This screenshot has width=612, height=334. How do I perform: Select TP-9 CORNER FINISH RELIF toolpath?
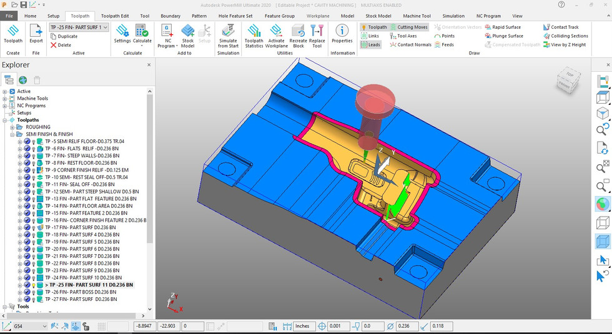tap(87, 170)
